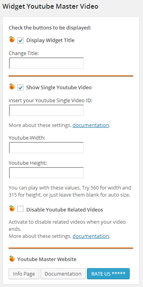Toggle the Show Single Youtube Video checkbox
143x287 pixels.
[x=20, y=88]
